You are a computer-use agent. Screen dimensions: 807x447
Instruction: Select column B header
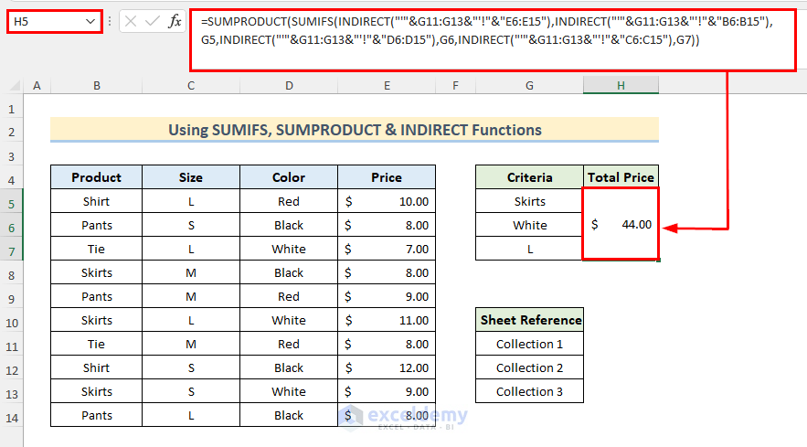point(96,86)
